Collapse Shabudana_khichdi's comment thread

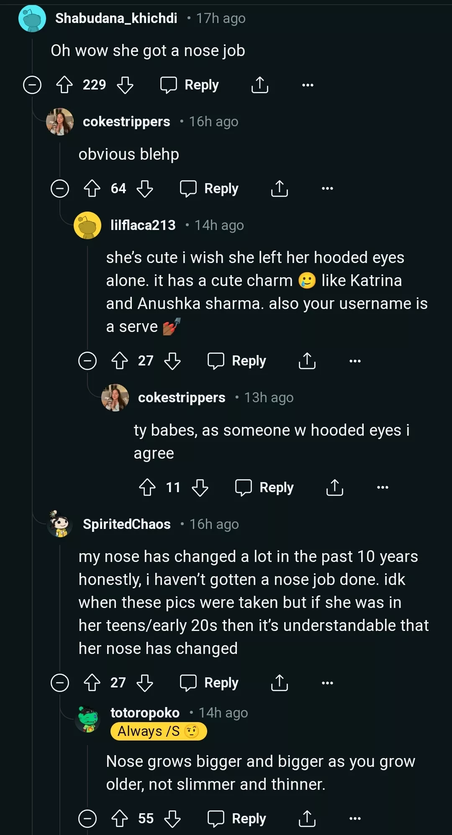(x=32, y=85)
